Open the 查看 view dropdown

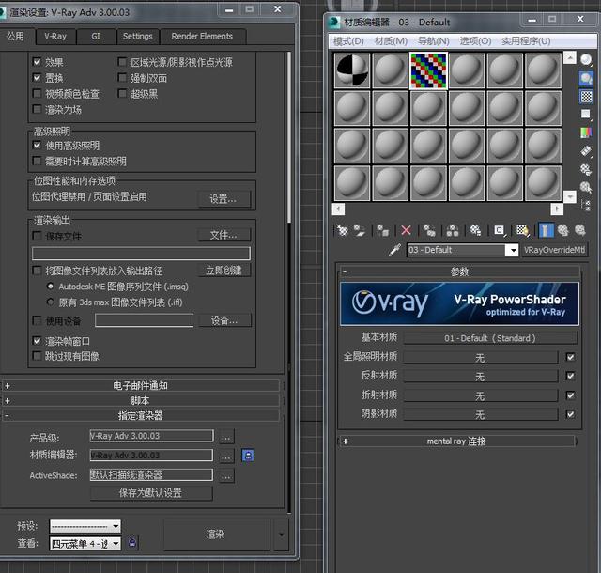click(x=85, y=544)
